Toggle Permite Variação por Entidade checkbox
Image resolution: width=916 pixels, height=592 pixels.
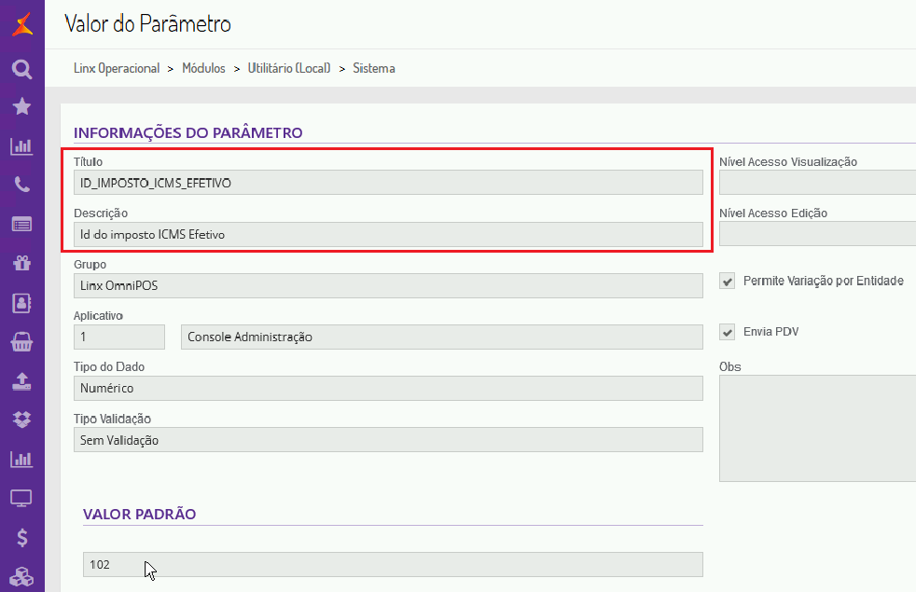coord(728,281)
